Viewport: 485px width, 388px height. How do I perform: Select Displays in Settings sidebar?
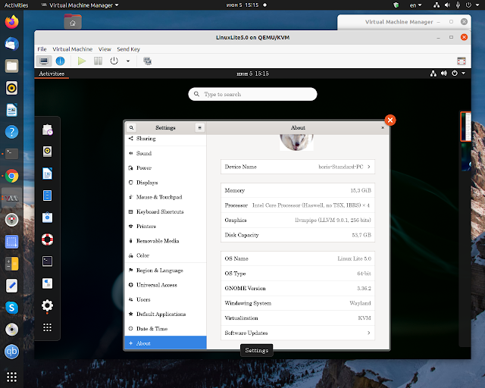(x=165, y=183)
